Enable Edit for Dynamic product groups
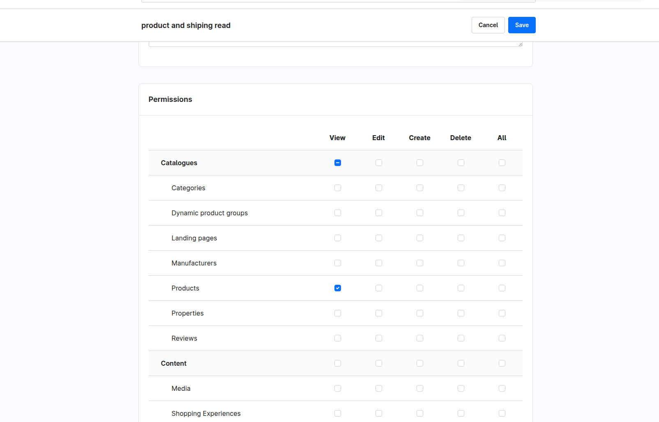 pyautogui.click(x=378, y=213)
